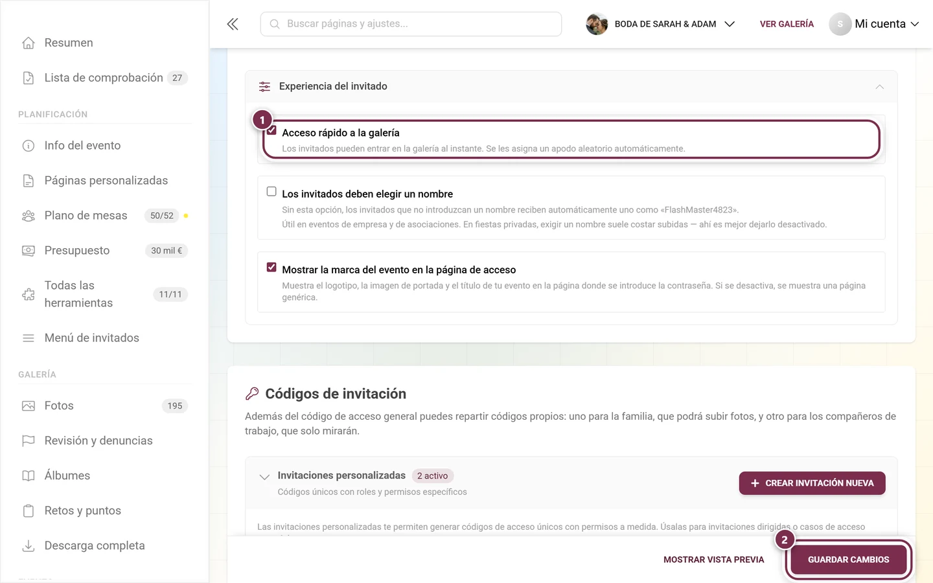Click the Presupuesto money icon
Viewport: 933px width, 583px height.
tap(29, 251)
